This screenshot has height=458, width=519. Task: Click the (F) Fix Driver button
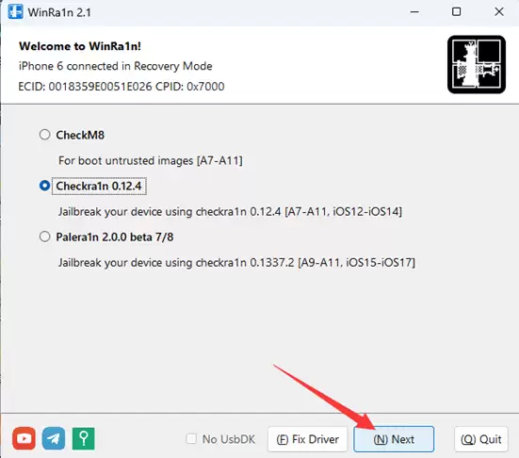pos(307,439)
